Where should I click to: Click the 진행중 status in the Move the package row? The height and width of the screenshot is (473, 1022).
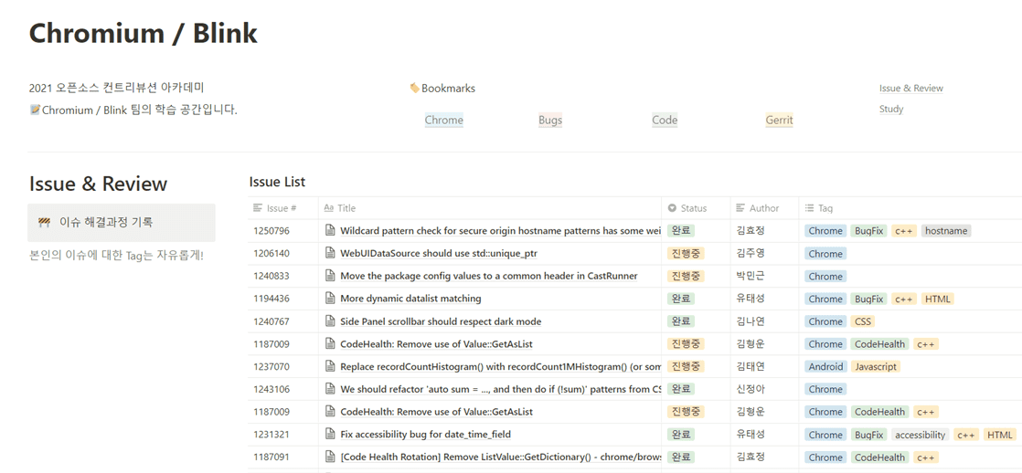point(686,276)
